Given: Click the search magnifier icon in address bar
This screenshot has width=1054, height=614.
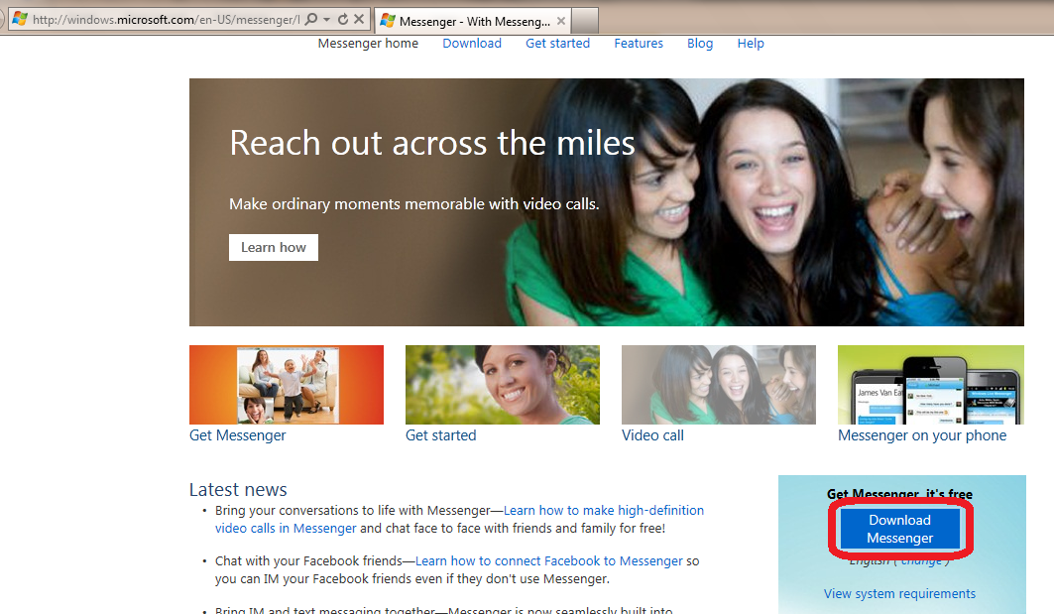Looking at the screenshot, I should (x=311, y=20).
